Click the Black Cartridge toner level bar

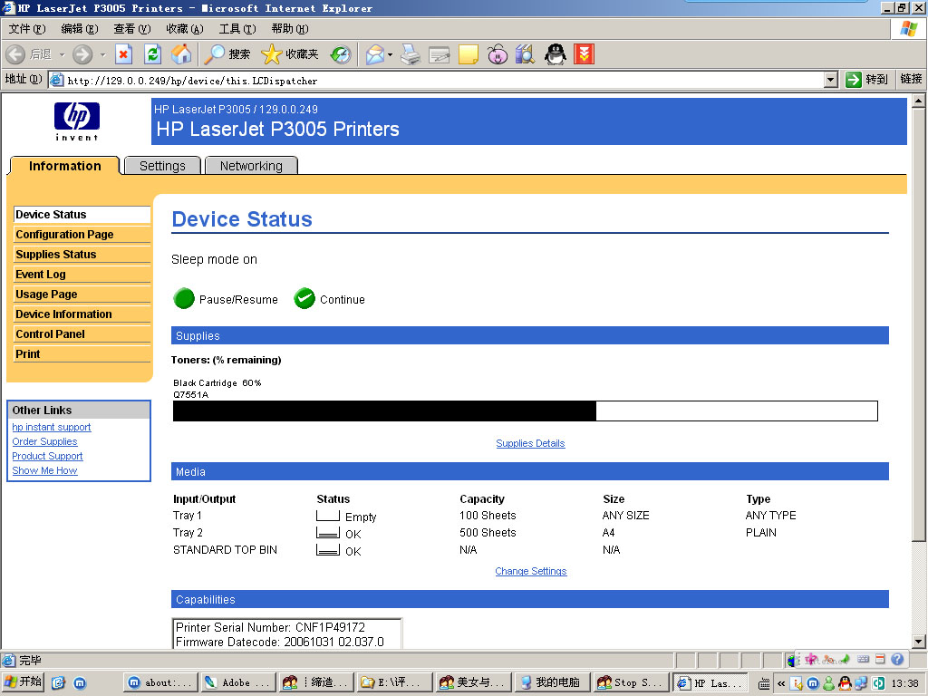point(525,411)
